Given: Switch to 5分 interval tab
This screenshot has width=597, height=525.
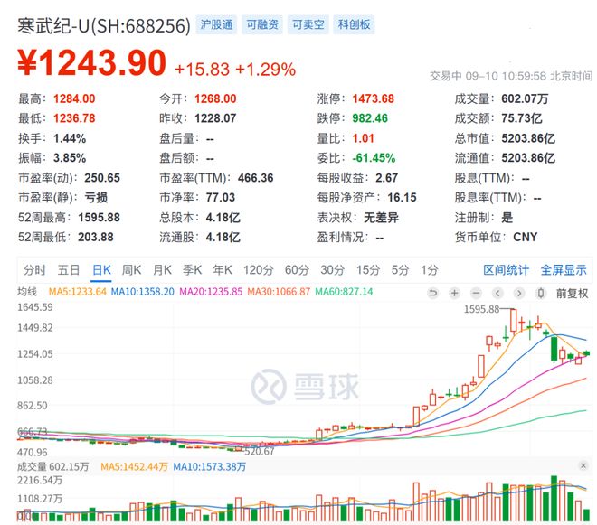Looking at the screenshot, I should pos(400,270).
